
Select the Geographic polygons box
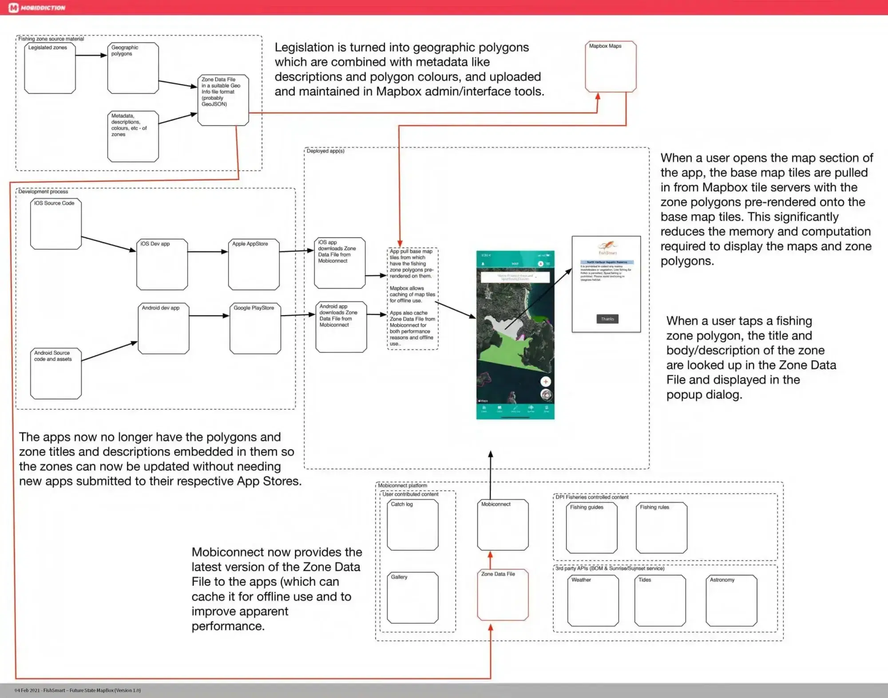pos(133,68)
